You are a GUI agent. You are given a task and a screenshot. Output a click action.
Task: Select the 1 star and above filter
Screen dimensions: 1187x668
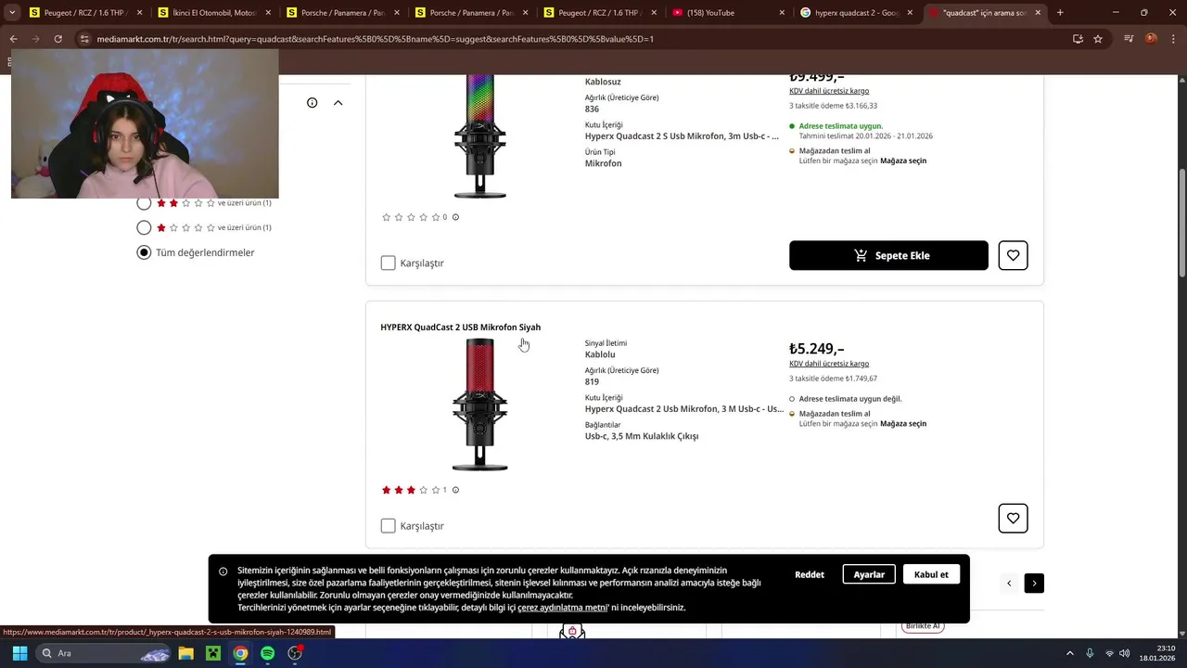pos(144,227)
